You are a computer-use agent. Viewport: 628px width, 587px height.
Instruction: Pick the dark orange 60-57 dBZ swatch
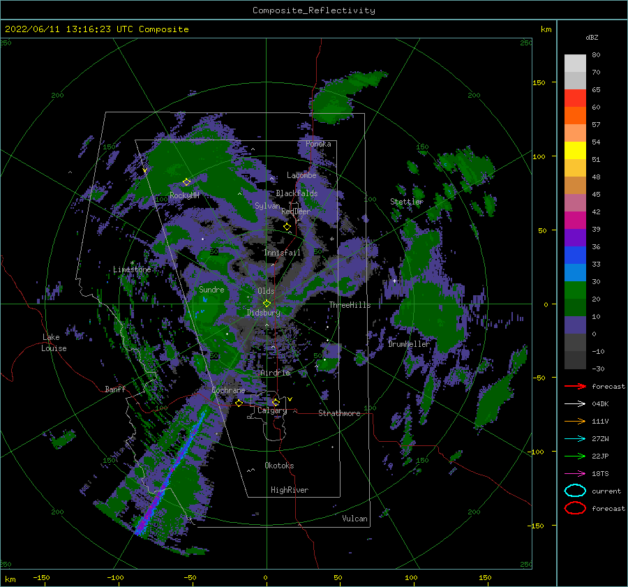[575, 116]
